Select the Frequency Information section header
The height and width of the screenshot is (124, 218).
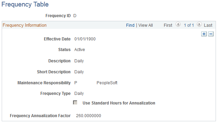(x=25, y=25)
